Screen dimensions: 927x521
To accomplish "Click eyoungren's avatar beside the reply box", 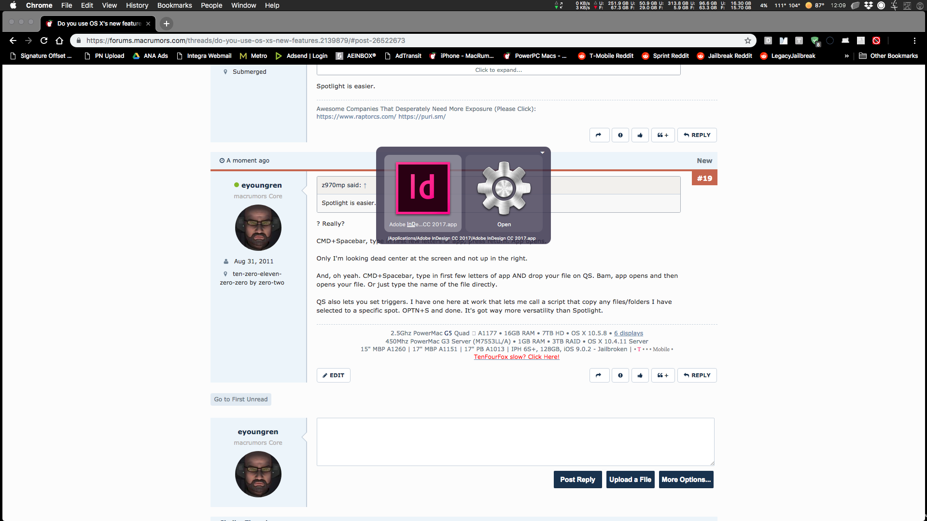I will tap(258, 474).
